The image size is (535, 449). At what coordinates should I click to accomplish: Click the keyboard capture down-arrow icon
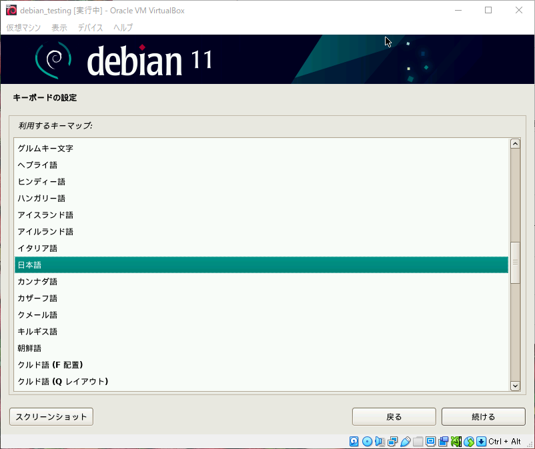(x=481, y=442)
